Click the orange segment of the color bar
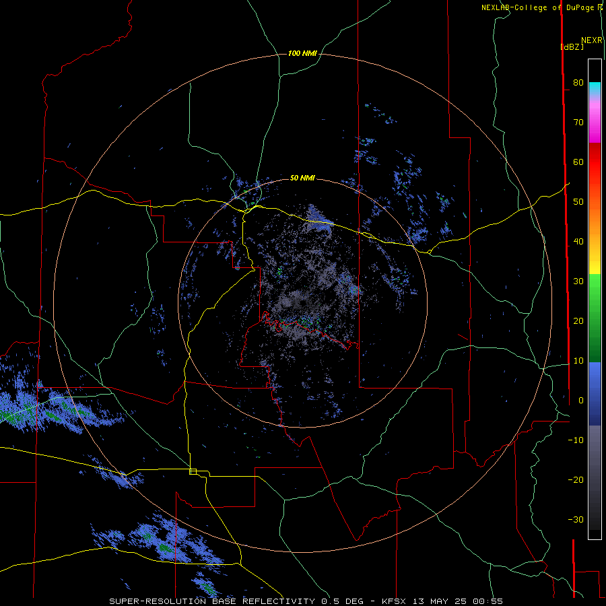 pos(595,222)
